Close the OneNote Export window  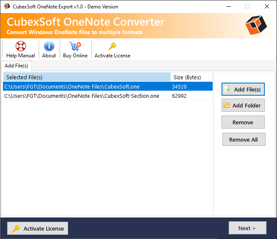pyautogui.click(x=267, y=7)
